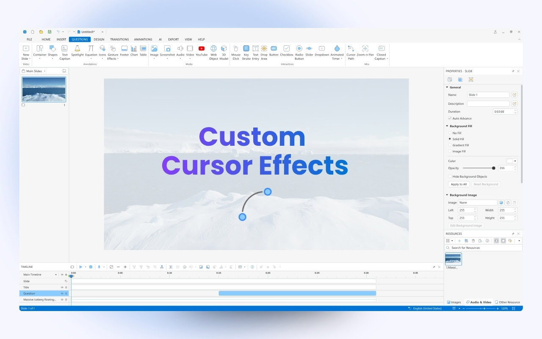Add a Key Stroke interaction
This screenshot has width=542, height=339.
246,53
